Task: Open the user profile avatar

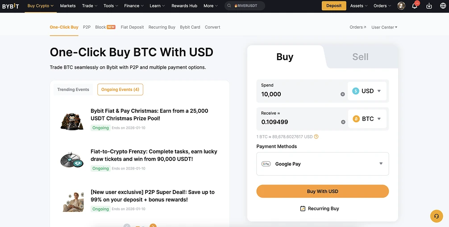Action: coord(401,6)
